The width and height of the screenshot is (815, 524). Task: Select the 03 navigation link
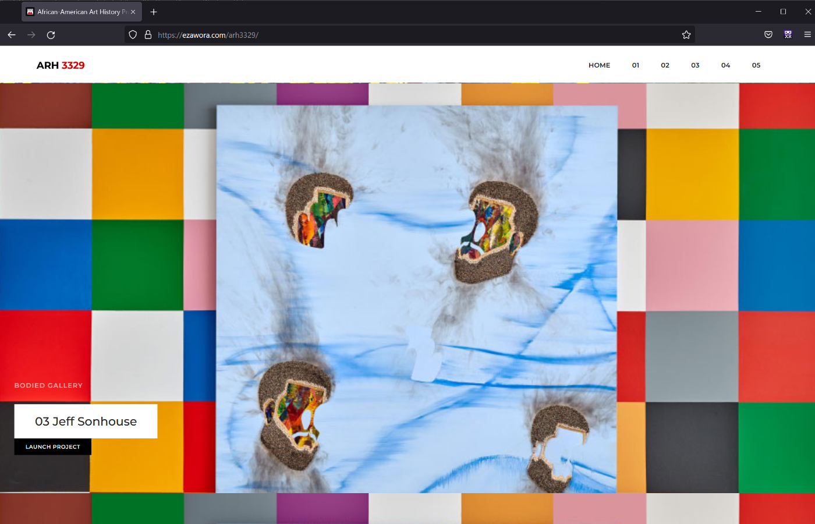pyautogui.click(x=695, y=65)
